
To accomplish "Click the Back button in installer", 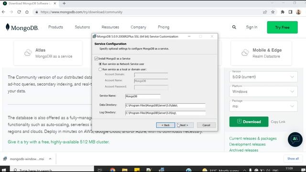I will 165,125.
